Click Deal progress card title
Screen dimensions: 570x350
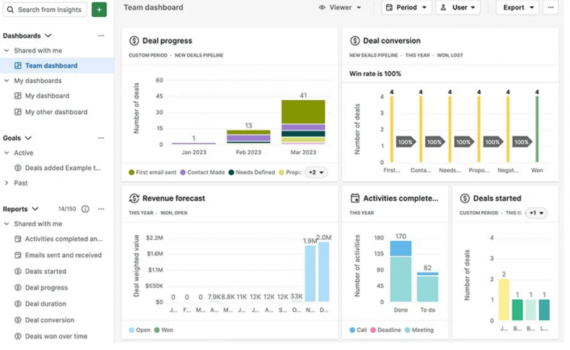167,41
